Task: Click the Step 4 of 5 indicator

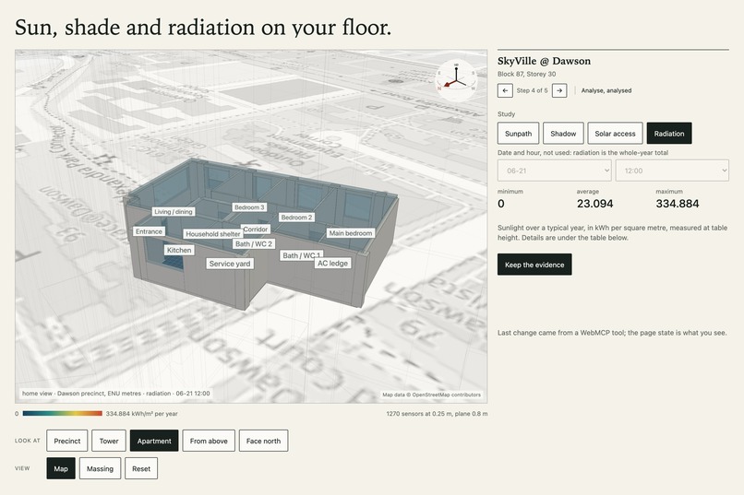Action: coord(532,90)
